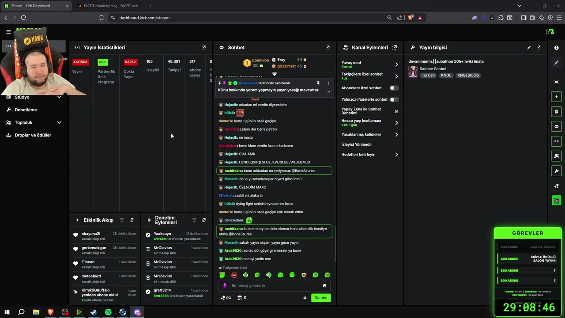Click the Kick user avatar icon top right
Screen dimensions: 565x318
point(550,32)
